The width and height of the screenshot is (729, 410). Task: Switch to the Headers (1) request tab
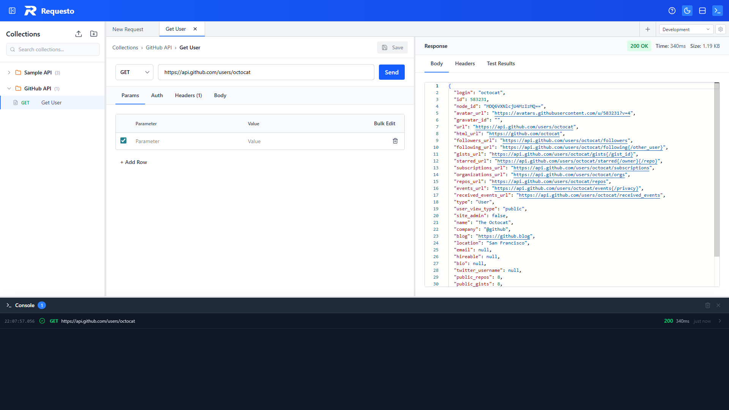188,95
